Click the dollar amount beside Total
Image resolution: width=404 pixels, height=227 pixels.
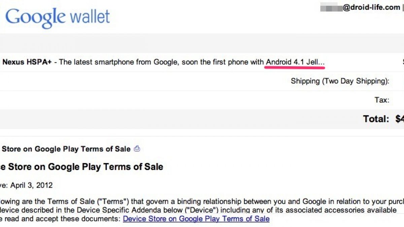400,119
